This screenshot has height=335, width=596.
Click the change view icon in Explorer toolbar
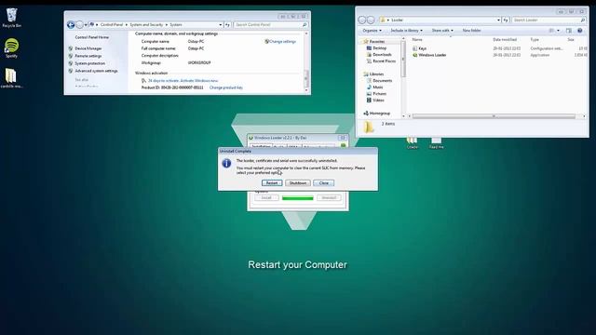coord(551,31)
